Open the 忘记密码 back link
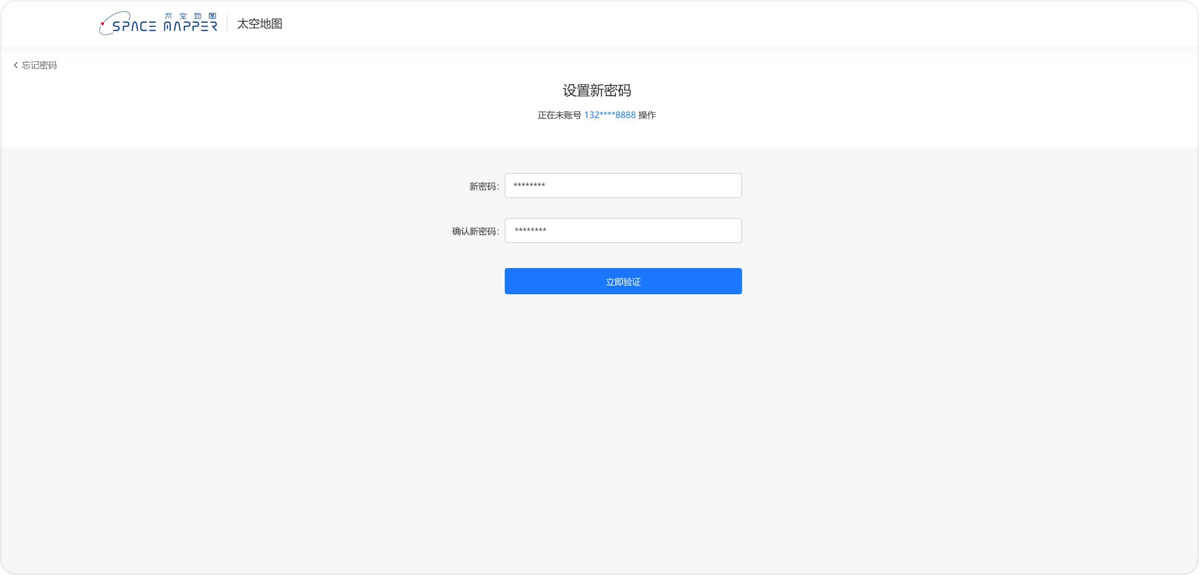 click(x=38, y=65)
